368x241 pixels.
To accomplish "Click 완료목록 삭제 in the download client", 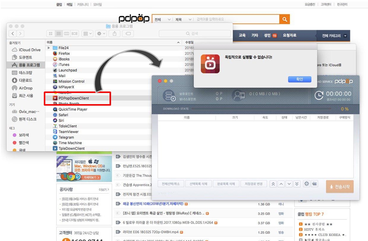I will pos(226,184).
